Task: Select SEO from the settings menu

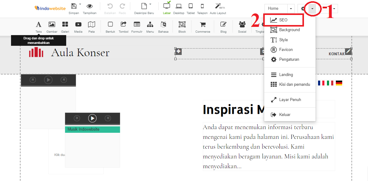Action: 283,20
